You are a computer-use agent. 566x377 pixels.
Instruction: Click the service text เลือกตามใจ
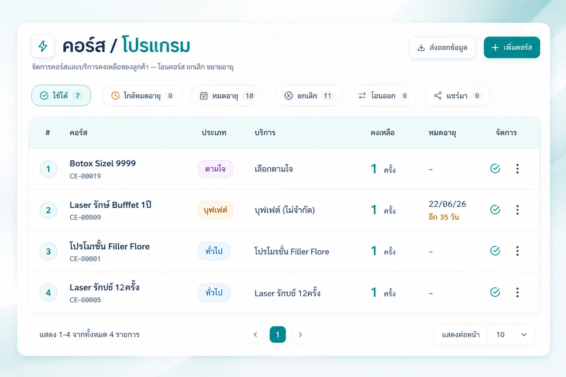274,169
